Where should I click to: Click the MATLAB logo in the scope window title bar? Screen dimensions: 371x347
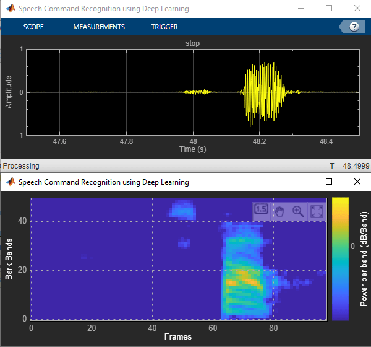point(9,9)
